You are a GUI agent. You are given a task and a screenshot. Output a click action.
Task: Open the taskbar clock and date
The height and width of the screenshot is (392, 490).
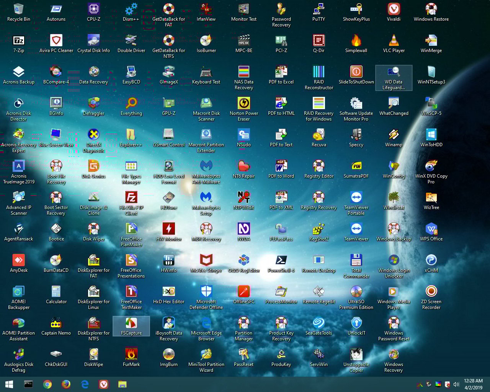coord(473,384)
